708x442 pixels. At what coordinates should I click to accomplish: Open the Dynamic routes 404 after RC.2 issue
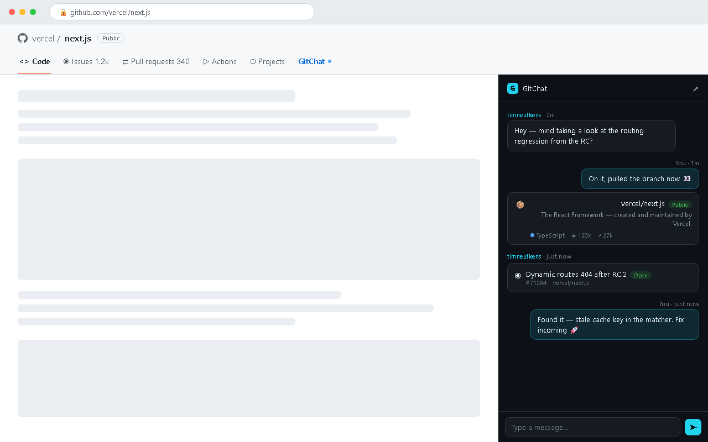coord(576,275)
